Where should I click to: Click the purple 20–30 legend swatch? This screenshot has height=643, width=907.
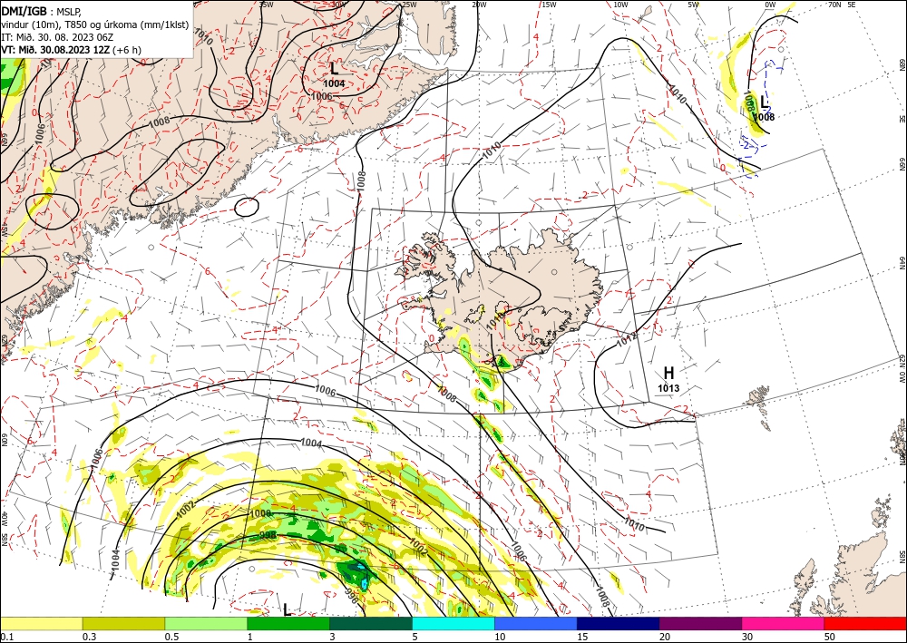click(700, 623)
